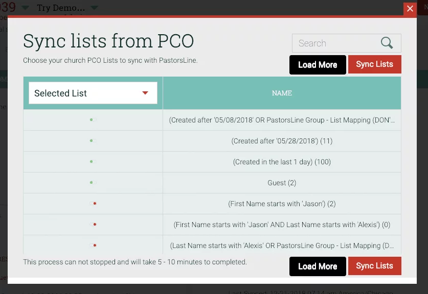Click the 'Choose your church PCO Lists' description

point(110,60)
